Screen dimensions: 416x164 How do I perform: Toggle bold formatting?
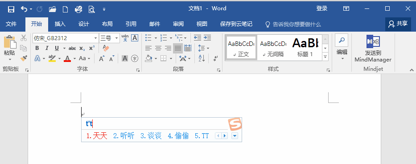[37, 48]
